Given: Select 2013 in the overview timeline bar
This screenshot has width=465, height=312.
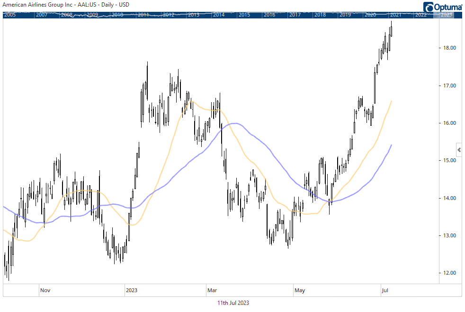Looking at the screenshot, I should coord(194,15).
